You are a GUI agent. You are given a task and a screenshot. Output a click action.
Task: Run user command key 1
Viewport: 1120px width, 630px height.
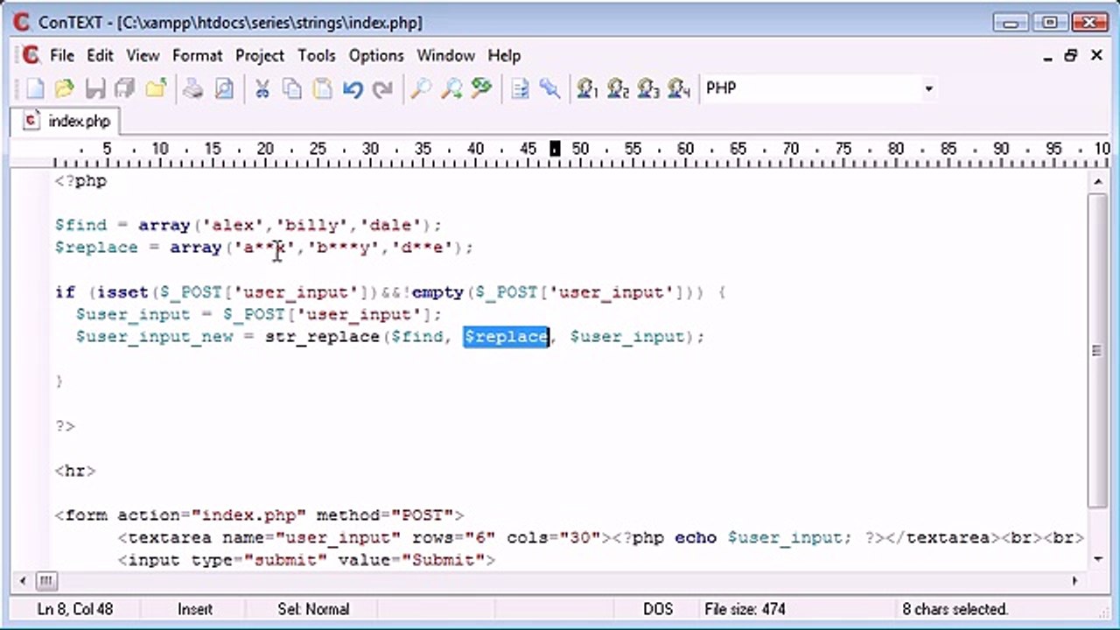(587, 88)
